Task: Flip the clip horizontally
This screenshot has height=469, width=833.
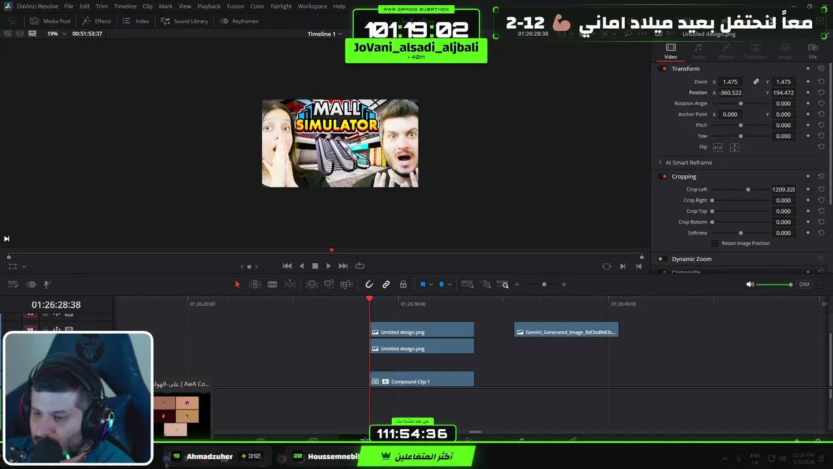Action: [x=718, y=147]
